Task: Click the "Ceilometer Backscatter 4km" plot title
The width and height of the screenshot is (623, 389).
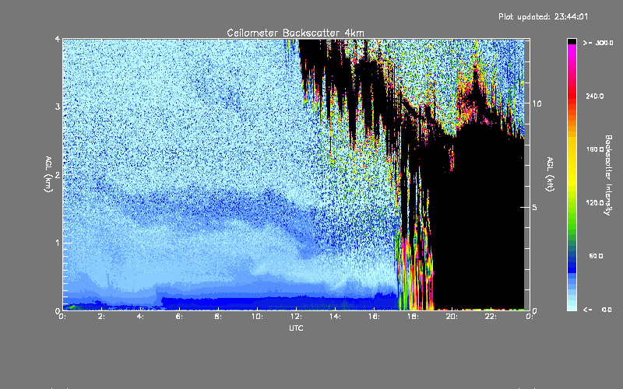Action: pyautogui.click(x=295, y=33)
